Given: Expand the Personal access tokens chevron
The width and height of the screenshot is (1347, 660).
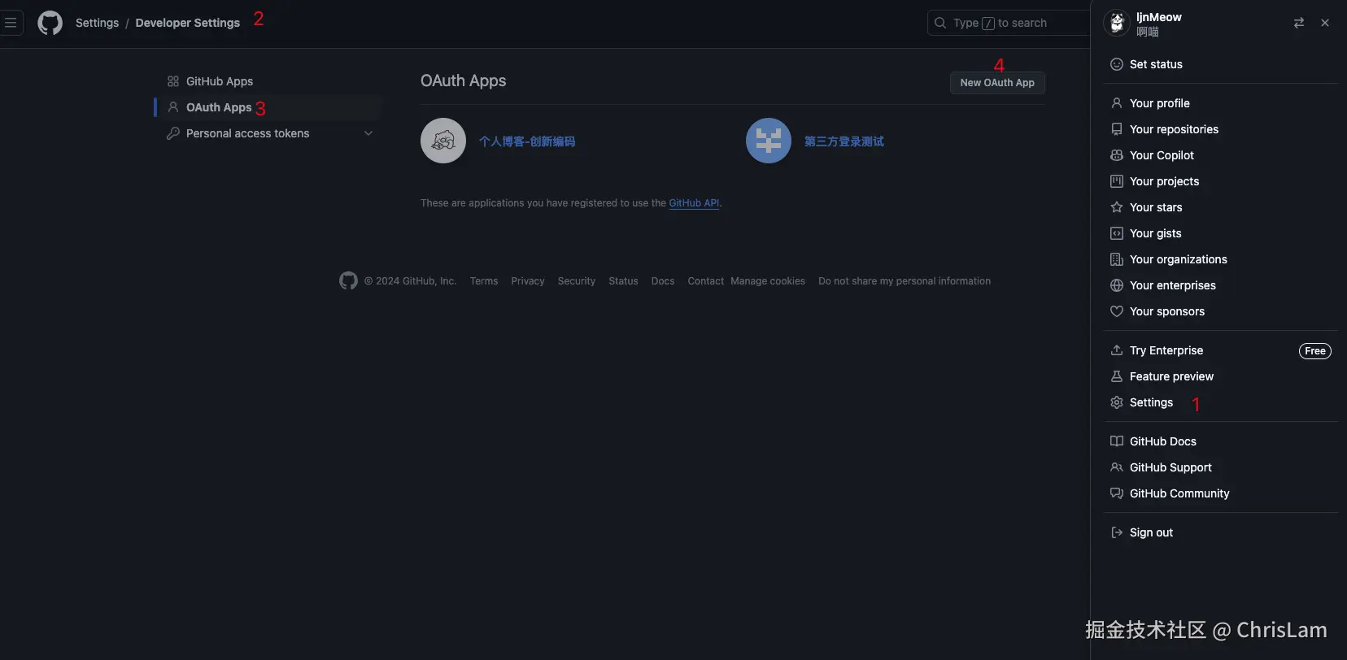Looking at the screenshot, I should (368, 133).
